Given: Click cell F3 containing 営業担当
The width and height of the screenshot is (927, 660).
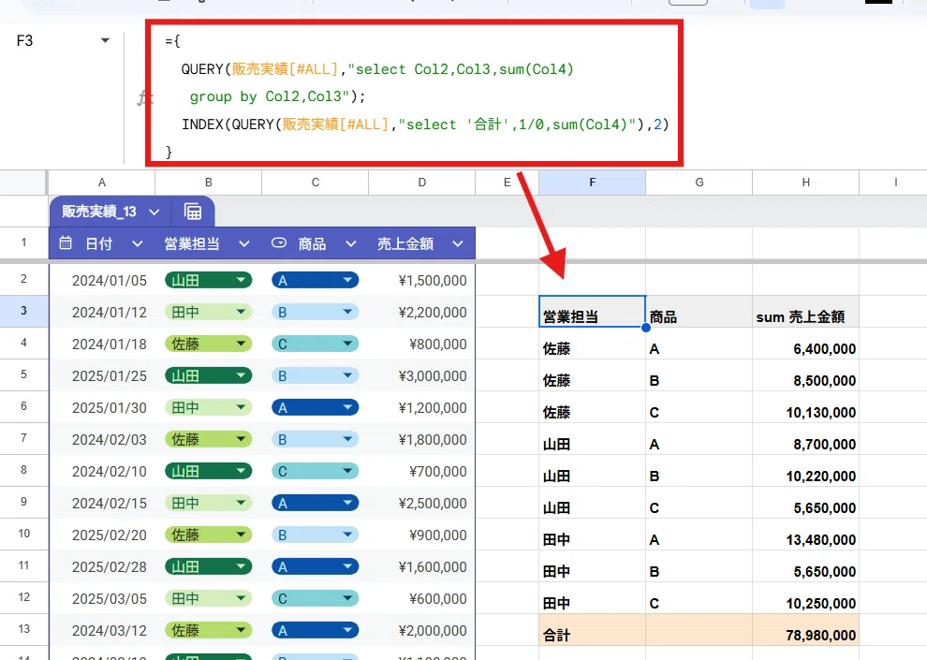Looking at the screenshot, I should pos(593,312).
